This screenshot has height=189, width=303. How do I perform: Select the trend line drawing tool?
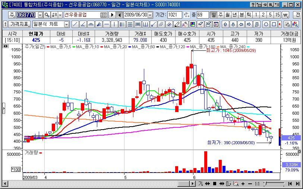[x=75, y=24]
